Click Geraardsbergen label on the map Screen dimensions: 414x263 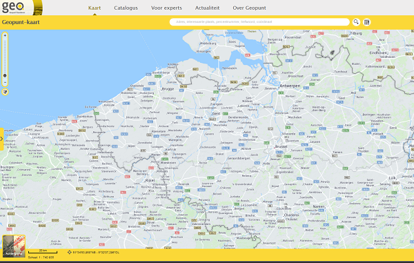click(239, 159)
